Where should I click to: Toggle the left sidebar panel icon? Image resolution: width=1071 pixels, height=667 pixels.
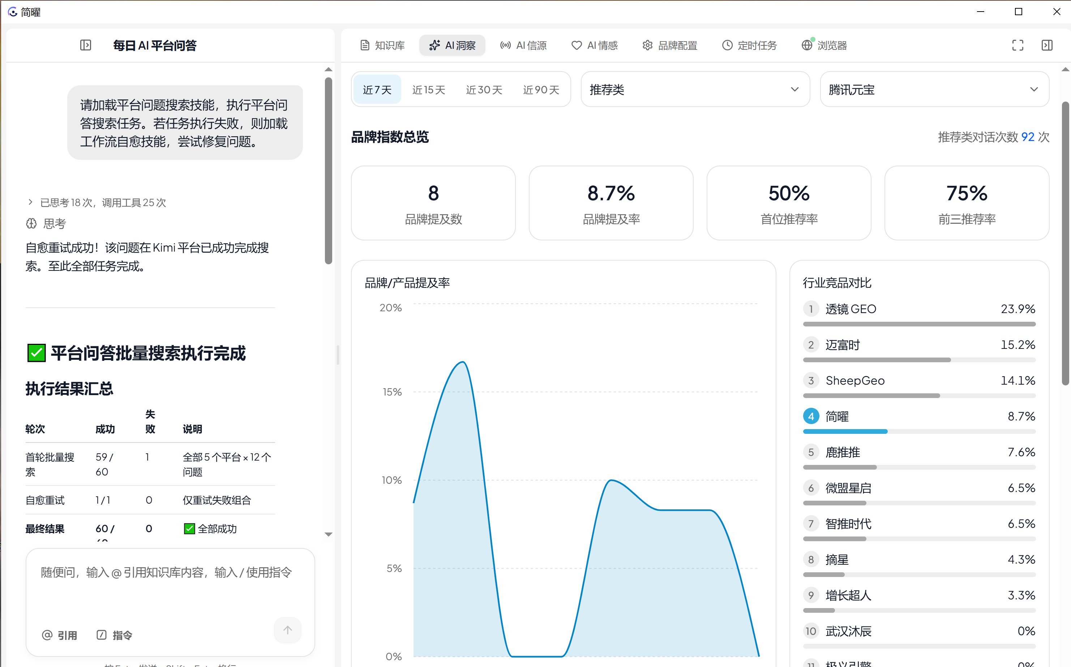tap(86, 45)
